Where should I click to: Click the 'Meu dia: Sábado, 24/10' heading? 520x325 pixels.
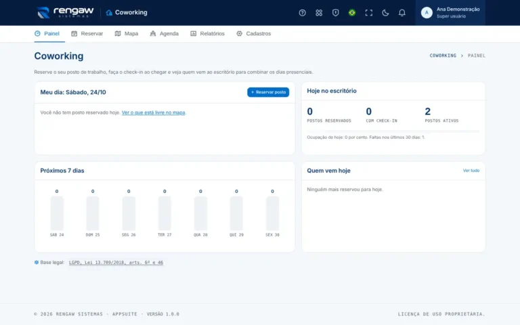[x=73, y=92]
